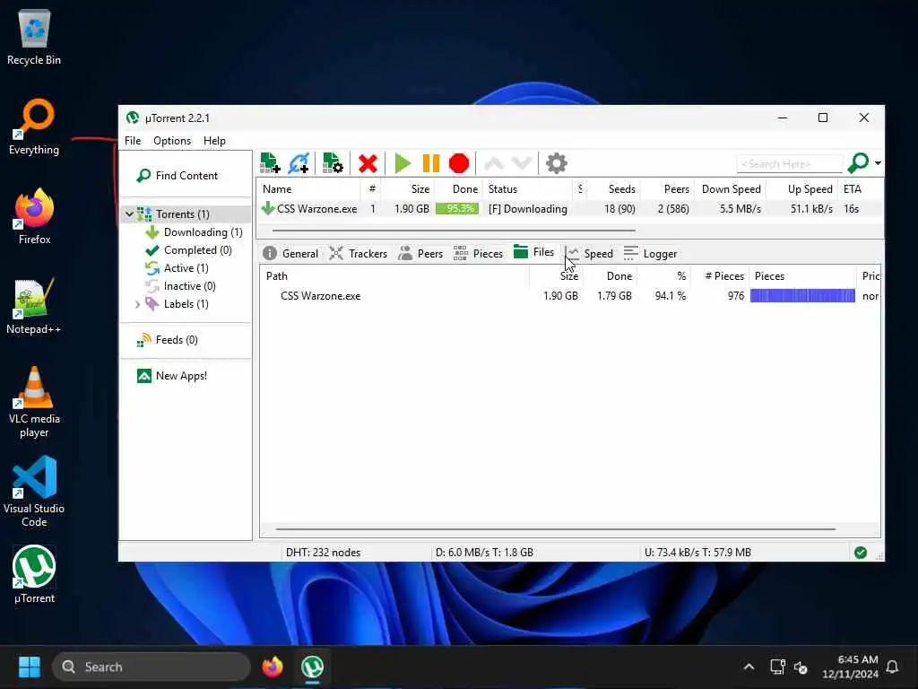Show hidden system tray icons chevron
The image size is (918, 689).
pos(749,667)
